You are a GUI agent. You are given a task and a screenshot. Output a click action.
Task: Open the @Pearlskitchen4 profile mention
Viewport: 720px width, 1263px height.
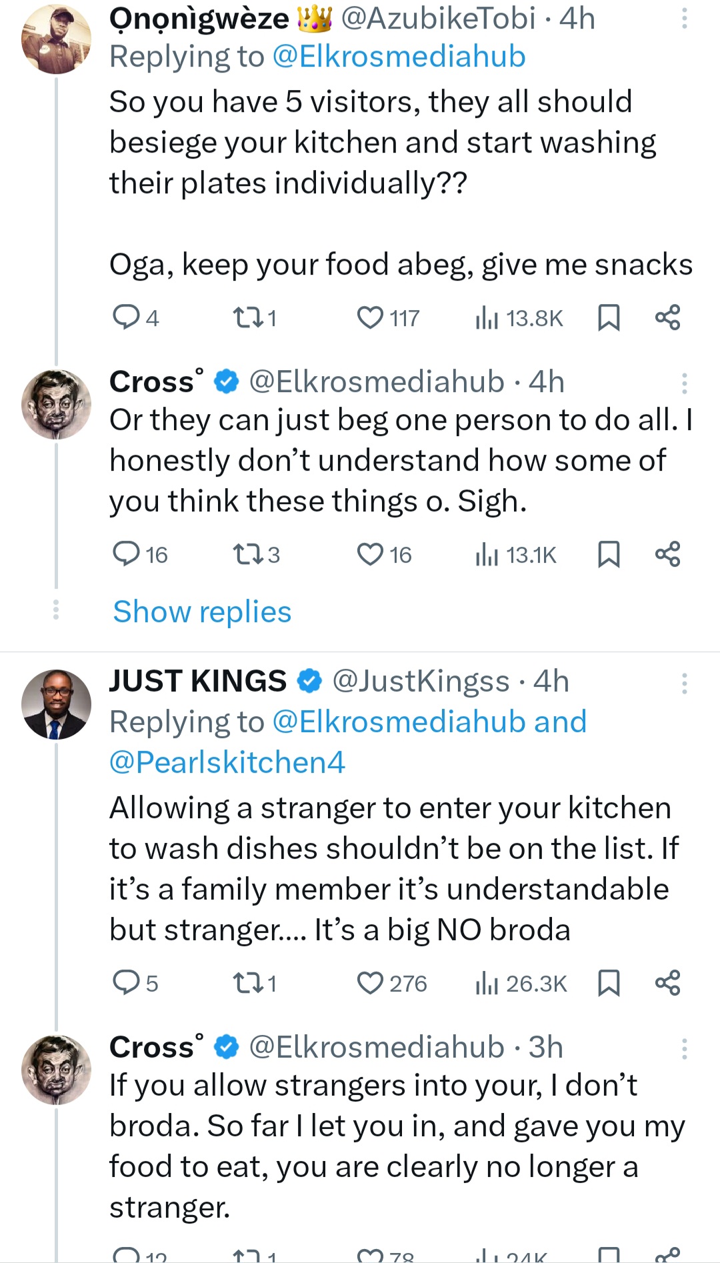[227, 762]
